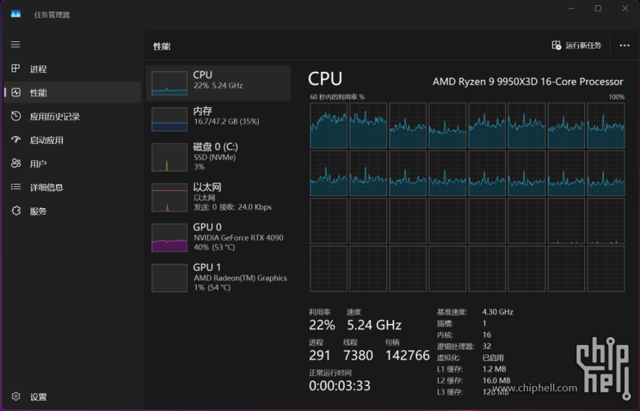The width and height of the screenshot is (640, 411).
Task: Click the L2 缓存 16.0 MB value
Action: click(496, 381)
